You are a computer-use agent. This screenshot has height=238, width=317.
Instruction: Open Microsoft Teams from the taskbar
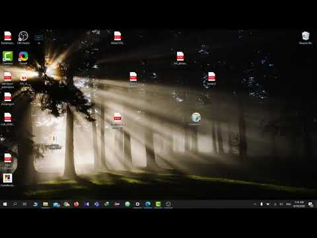point(97,204)
